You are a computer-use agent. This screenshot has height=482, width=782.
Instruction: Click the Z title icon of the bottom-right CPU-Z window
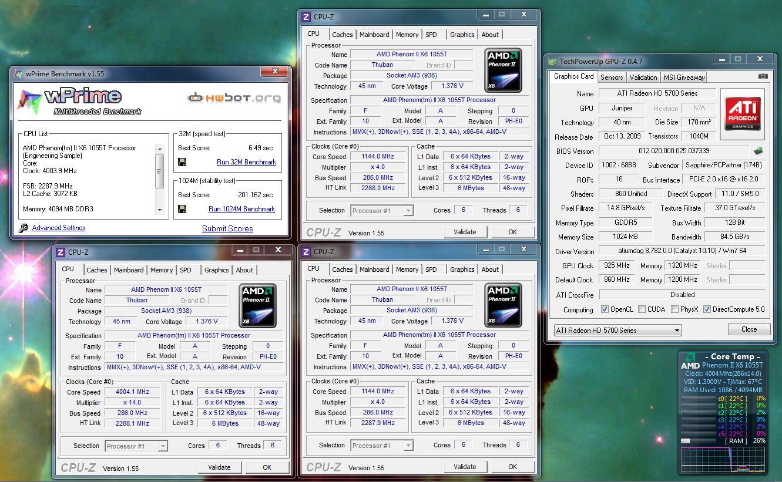pyautogui.click(x=306, y=252)
